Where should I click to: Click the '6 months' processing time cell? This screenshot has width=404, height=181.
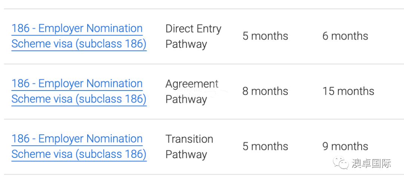345,36
